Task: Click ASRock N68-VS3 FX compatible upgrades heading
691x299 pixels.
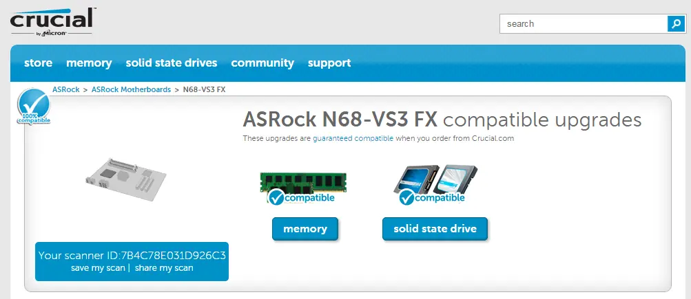Action: click(x=442, y=119)
